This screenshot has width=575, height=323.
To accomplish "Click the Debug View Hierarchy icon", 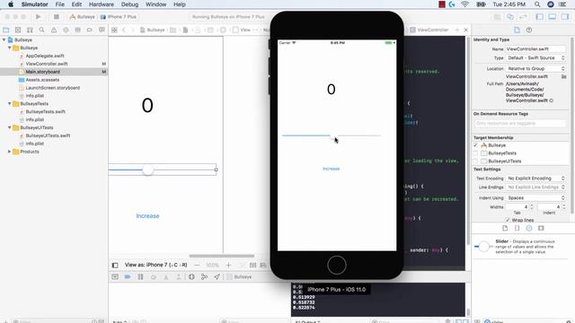I will coord(191,277).
